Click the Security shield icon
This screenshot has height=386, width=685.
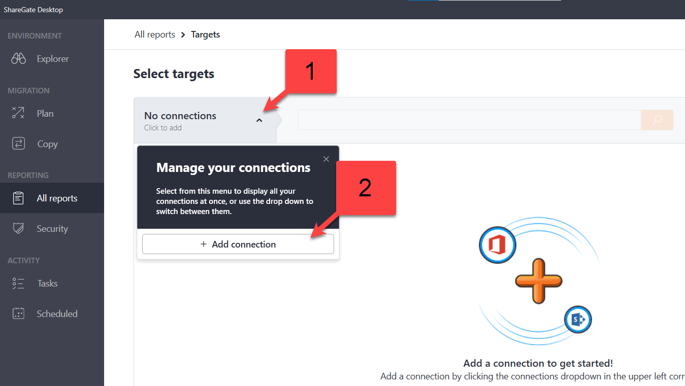pyautogui.click(x=18, y=229)
